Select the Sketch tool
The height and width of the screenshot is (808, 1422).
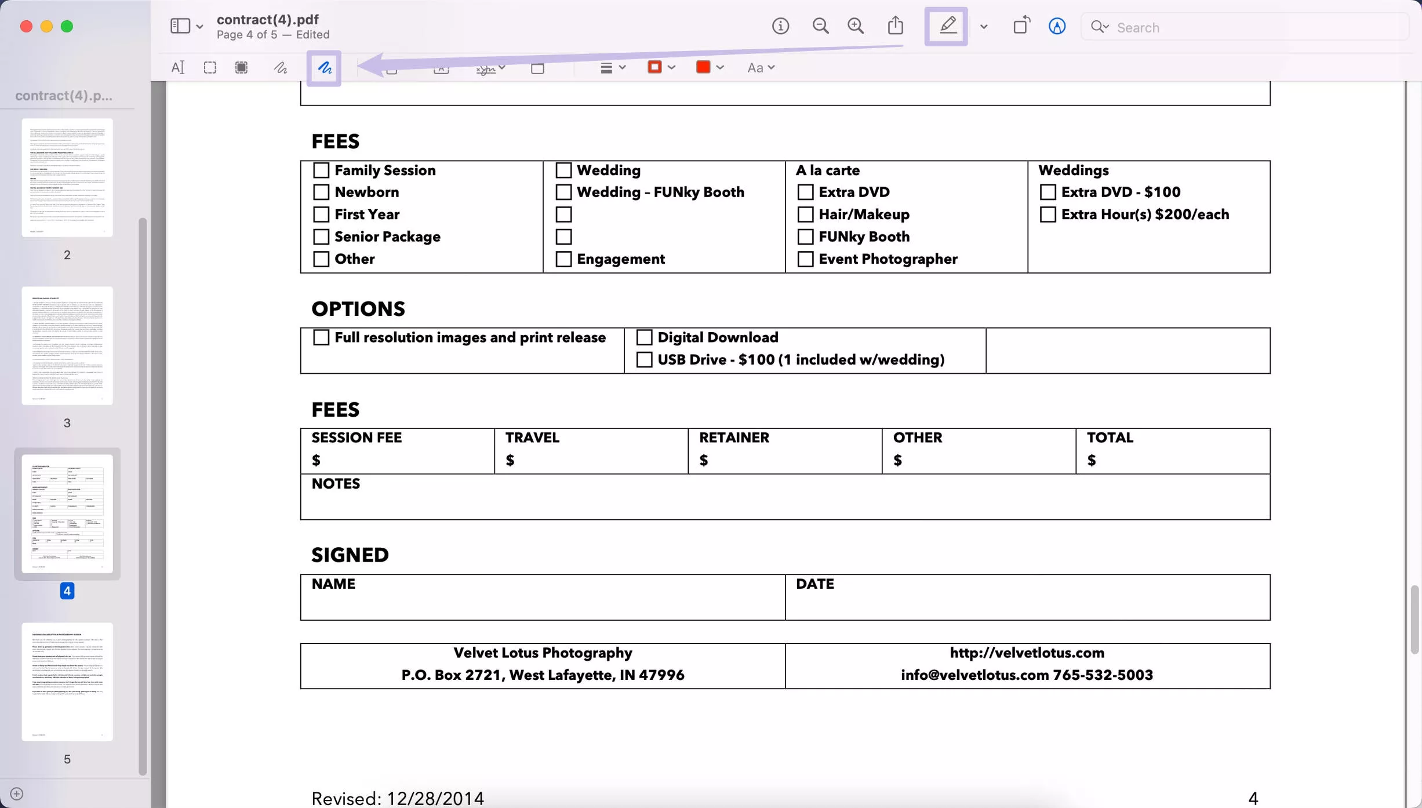(280, 67)
